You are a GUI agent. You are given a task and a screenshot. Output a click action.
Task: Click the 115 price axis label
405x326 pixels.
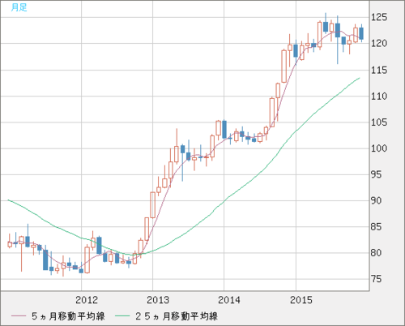pos(379,71)
